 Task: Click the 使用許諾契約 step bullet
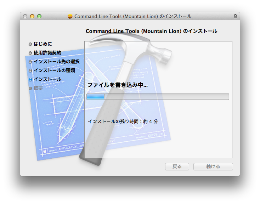click(x=30, y=53)
